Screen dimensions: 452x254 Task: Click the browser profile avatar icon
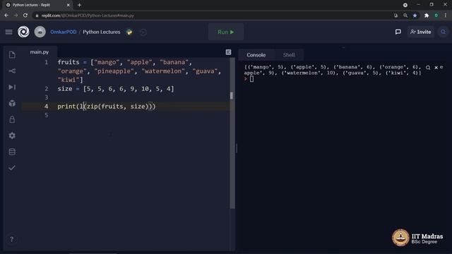pos(436,16)
